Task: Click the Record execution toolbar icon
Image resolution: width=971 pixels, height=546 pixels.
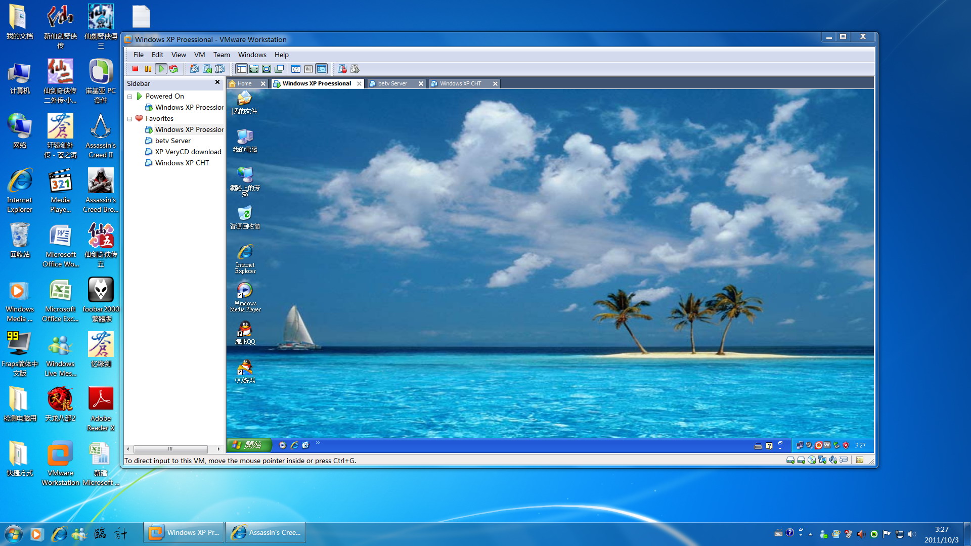Action: [342, 69]
